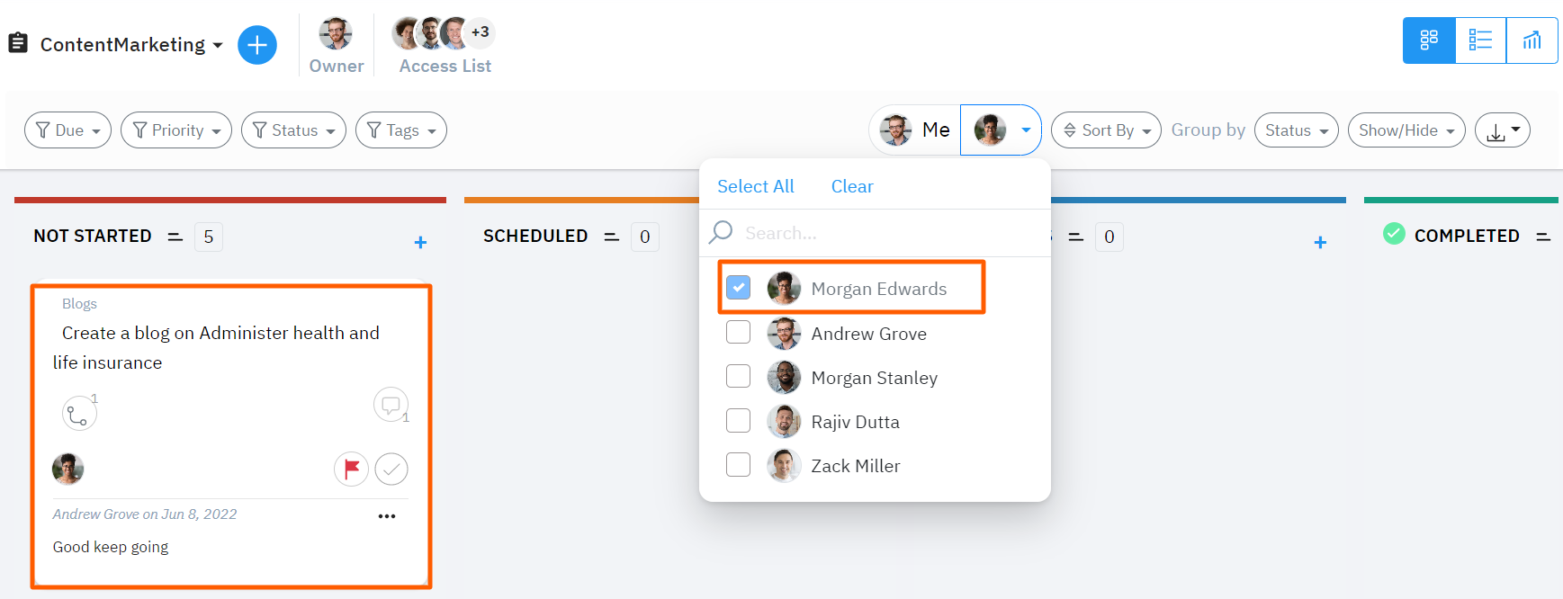The height and width of the screenshot is (599, 1563).
Task: Expand the Sort By dropdown
Action: (1105, 130)
